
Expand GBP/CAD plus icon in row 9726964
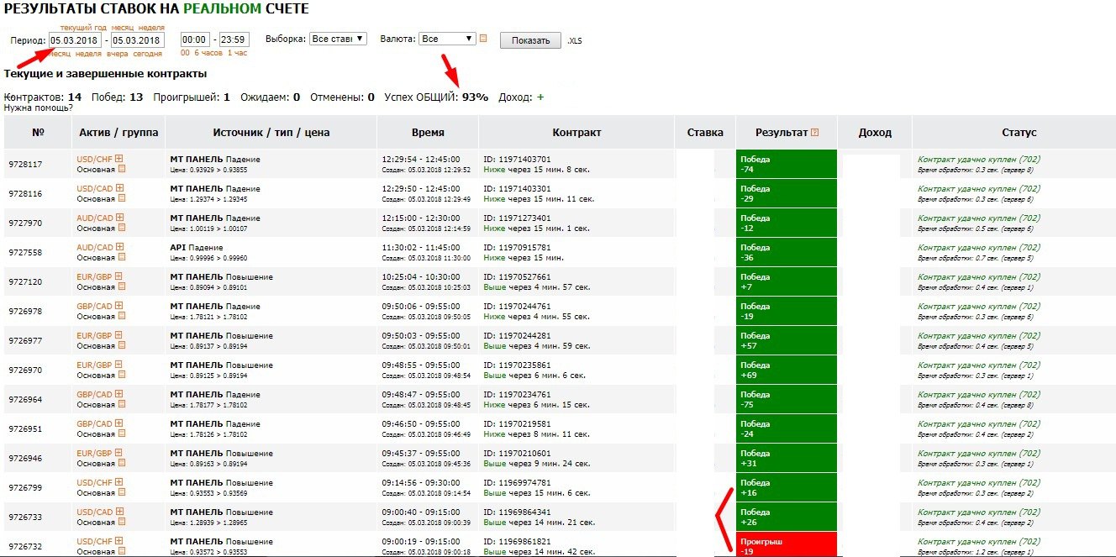click(118, 394)
